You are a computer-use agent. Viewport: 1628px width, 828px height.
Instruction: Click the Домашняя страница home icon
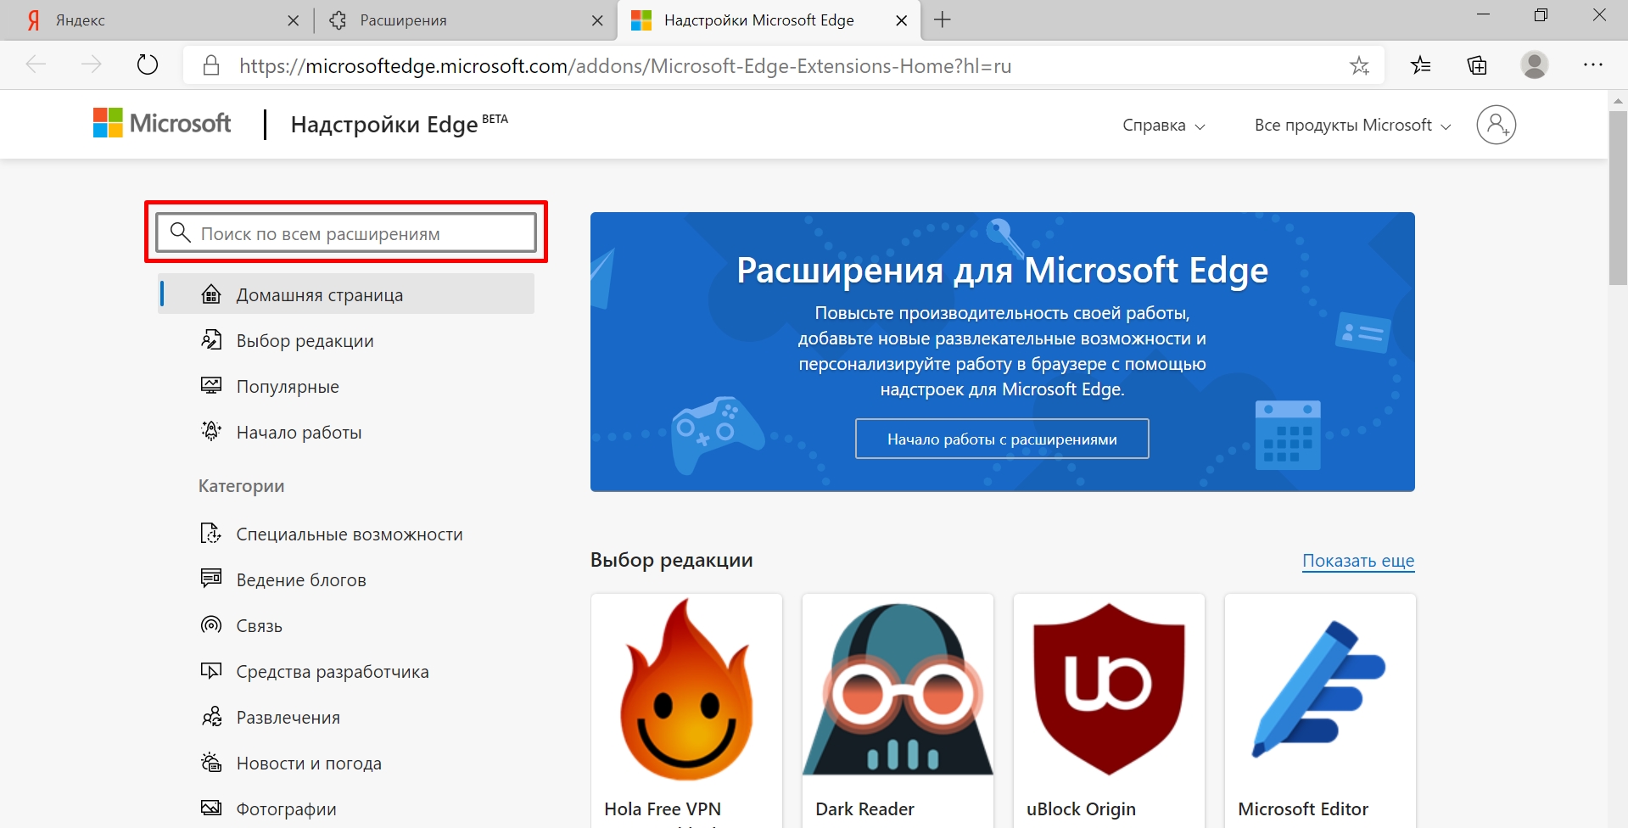coord(211,294)
